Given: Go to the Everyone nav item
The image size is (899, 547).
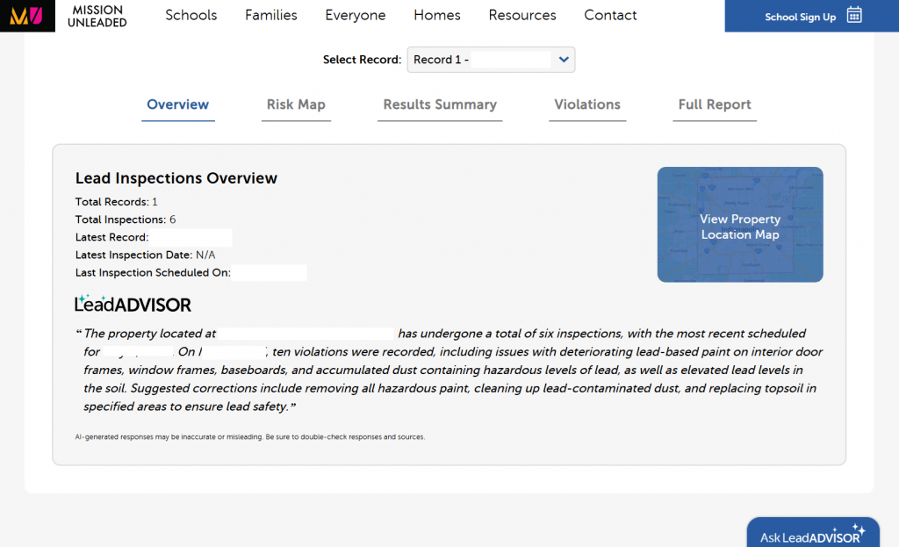Looking at the screenshot, I should pyautogui.click(x=355, y=15).
